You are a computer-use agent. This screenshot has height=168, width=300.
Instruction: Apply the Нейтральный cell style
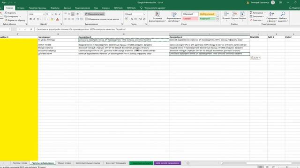pos(207,14)
